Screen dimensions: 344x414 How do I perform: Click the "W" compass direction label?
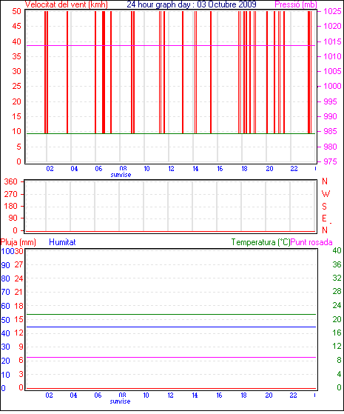point(326,194)
